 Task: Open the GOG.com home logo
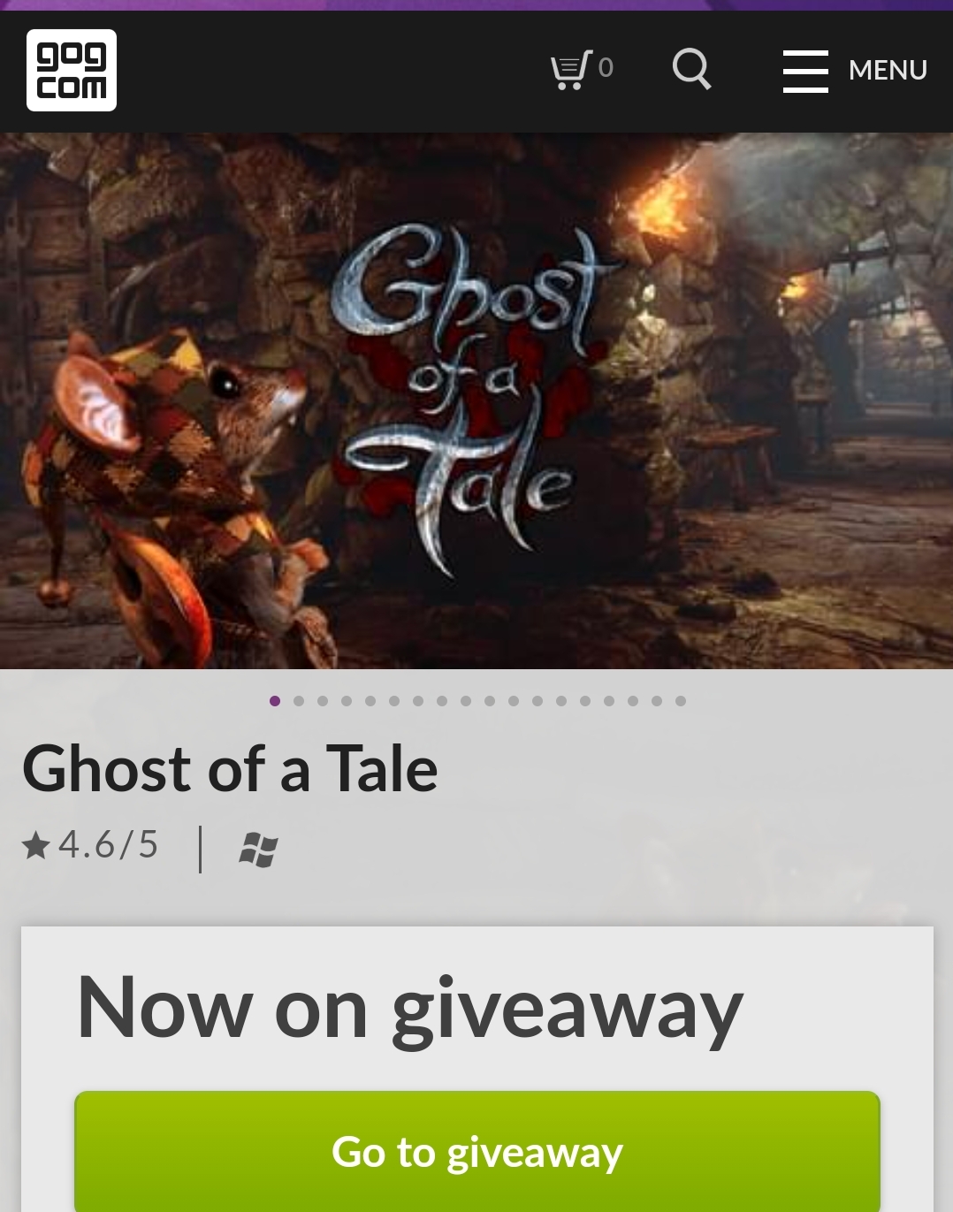[72, 70]
